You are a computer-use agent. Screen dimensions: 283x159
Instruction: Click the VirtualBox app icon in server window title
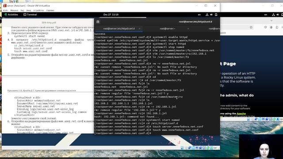tap(5, 6)
